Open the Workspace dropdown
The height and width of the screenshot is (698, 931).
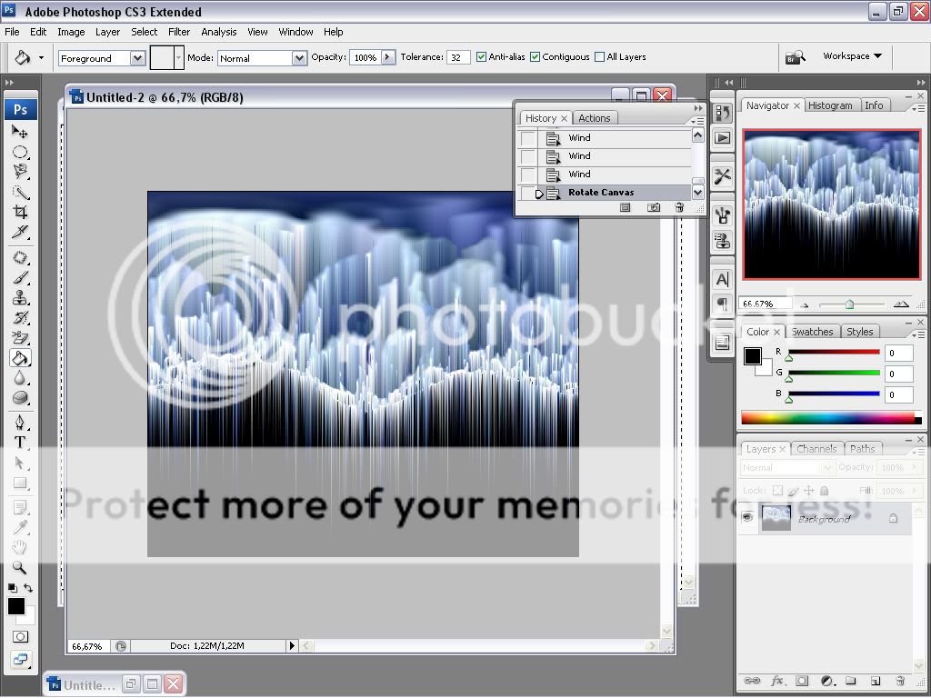click(x=852, y=55)
